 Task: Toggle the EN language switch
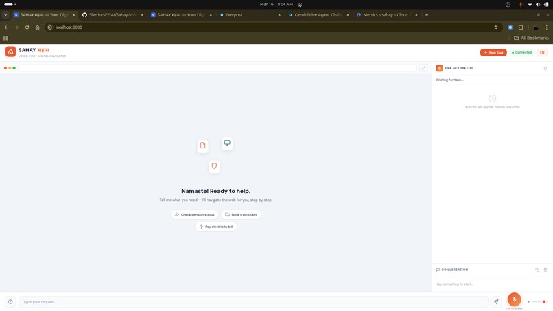[x=542, y=53]
